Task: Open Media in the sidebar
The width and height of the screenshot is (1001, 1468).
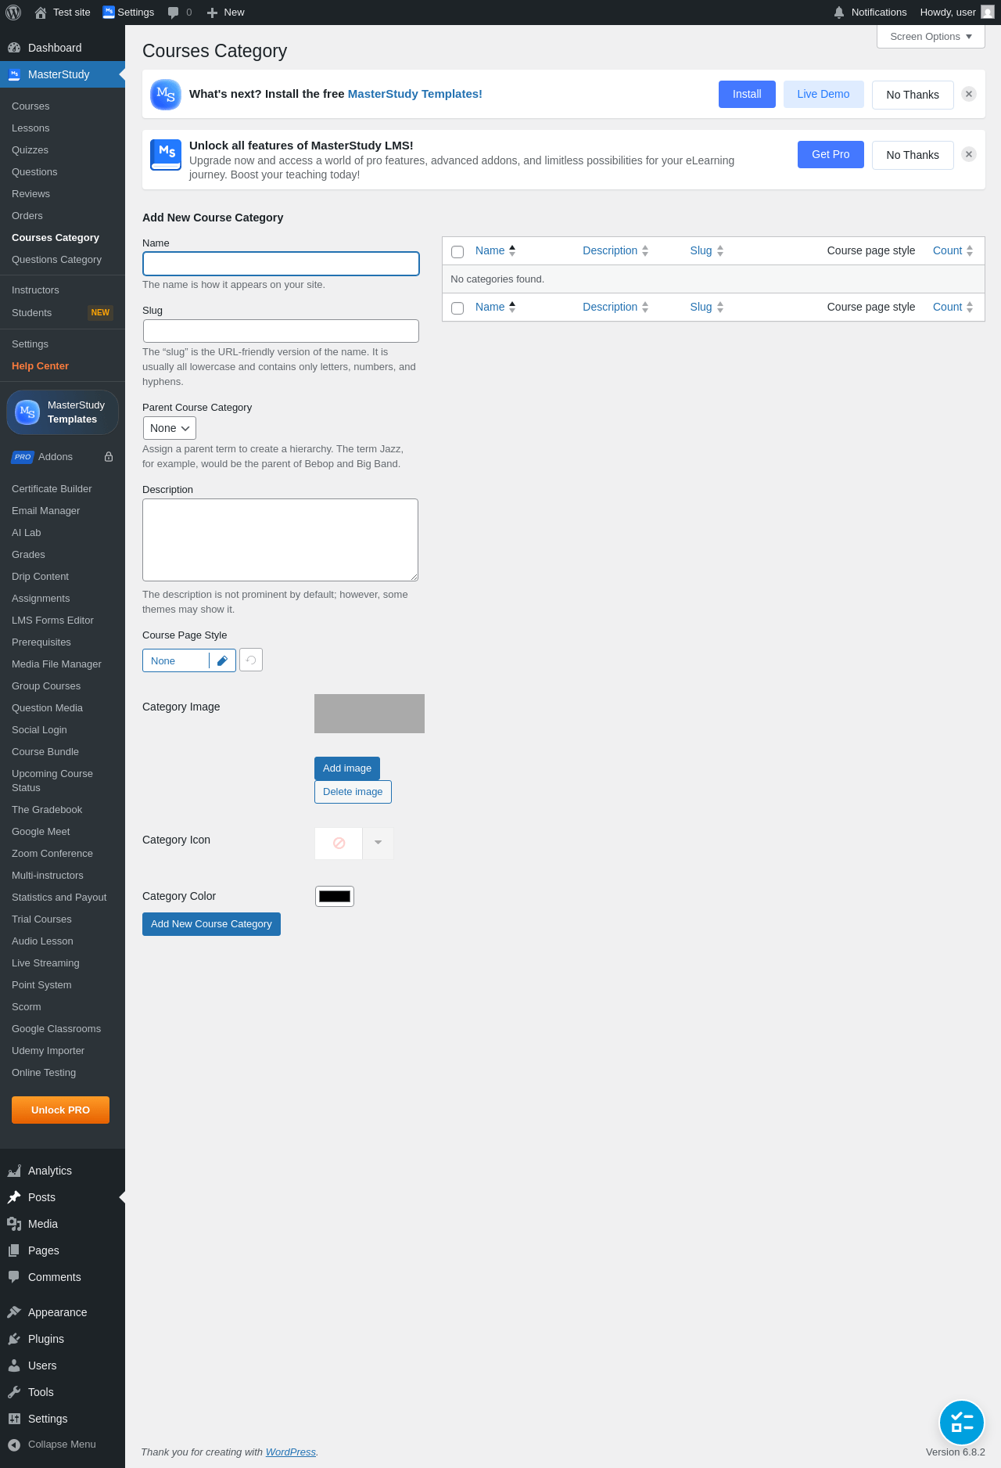Action: 63,1224
